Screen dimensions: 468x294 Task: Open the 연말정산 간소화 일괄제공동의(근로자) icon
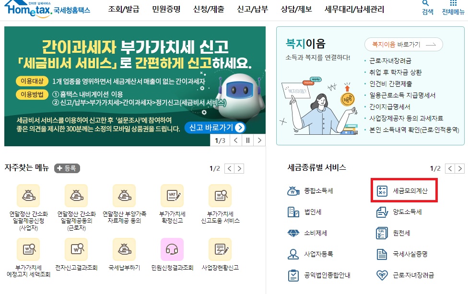(76, 196)
